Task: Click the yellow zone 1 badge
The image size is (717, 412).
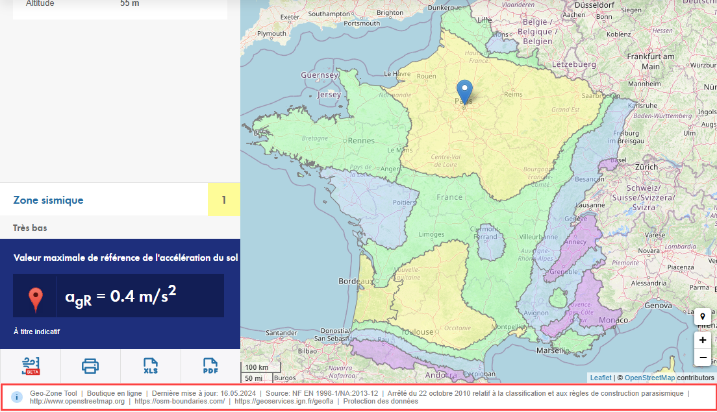Action: click(x=223, y=199)
